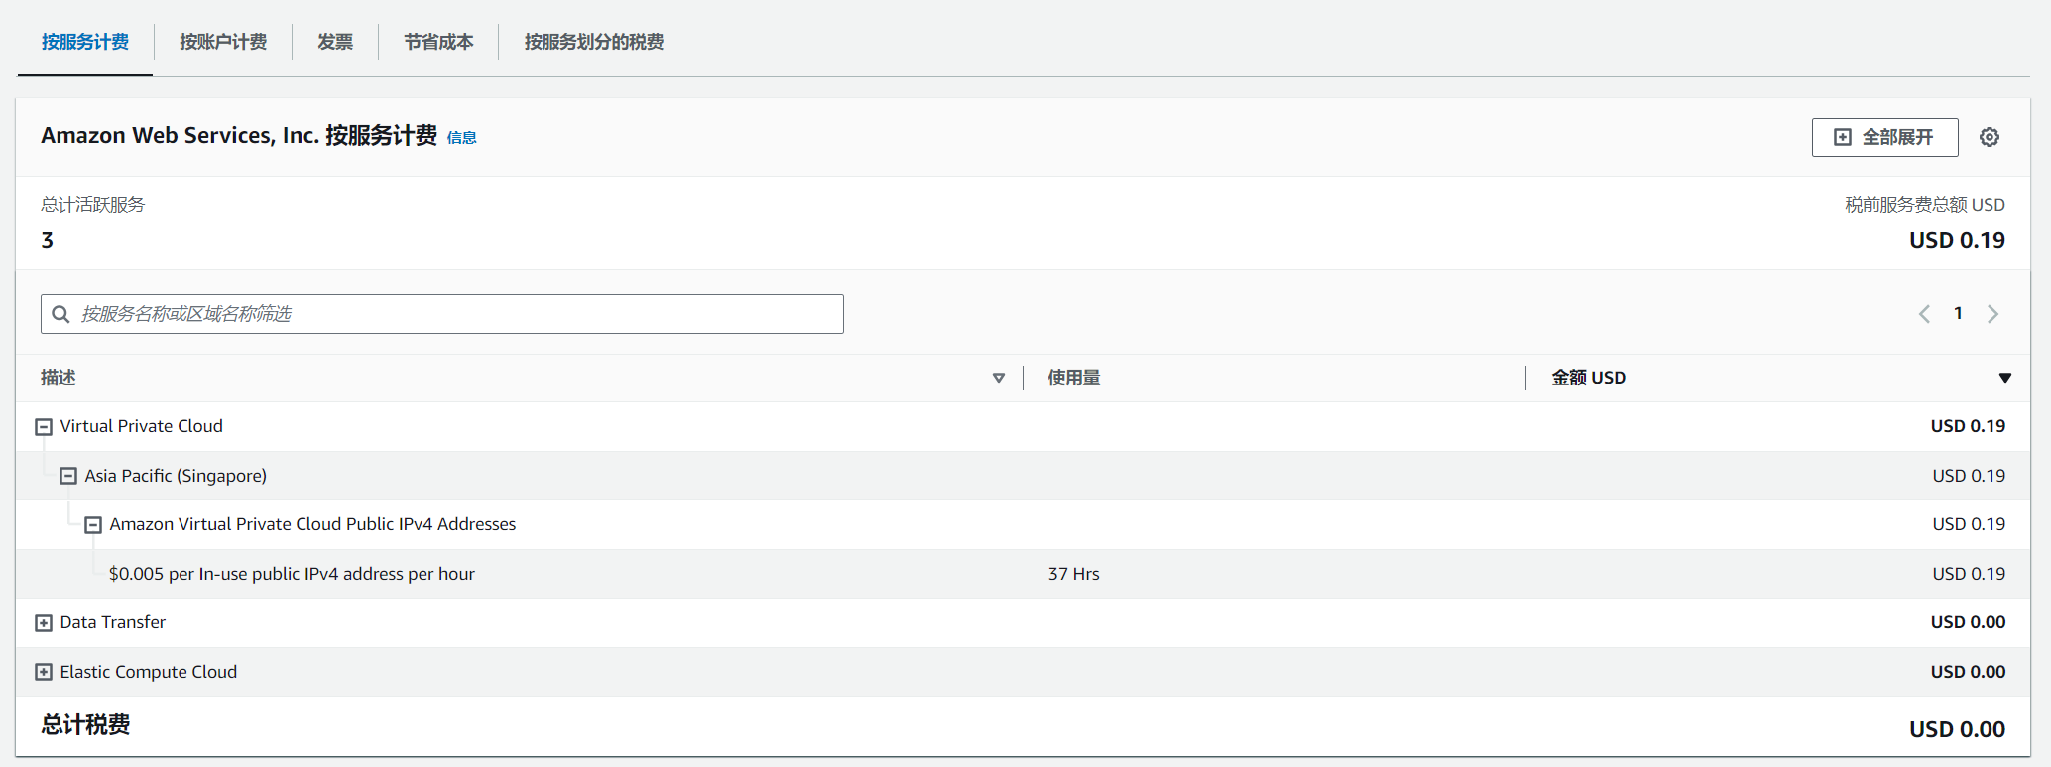This screenshot has height=767, width=2051.
Task: Click Elastic Compute Cloud USD 0.00 amount
Action: [x=1968, y=672]
